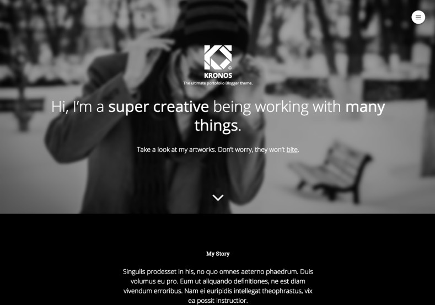The image size is (435, 305).
Task: Click the paragraph line starting "volumus eu pro"
Action: 218,281
